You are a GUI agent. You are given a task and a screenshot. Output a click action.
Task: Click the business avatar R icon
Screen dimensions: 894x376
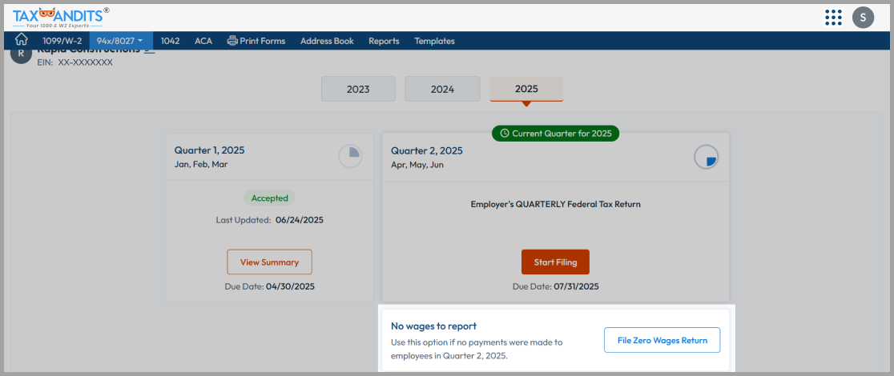click(x=21, y=54)
